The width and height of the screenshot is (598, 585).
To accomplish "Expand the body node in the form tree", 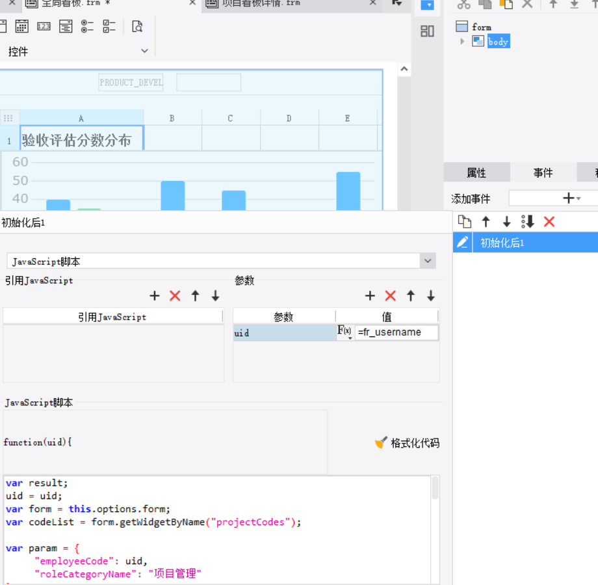I will coord(463,41).
